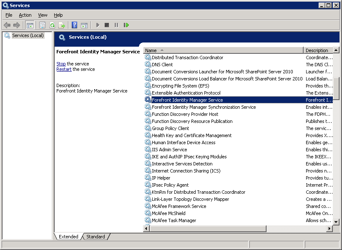Open the blue Help toolbar icon
Screen dimensions: 342x250
pos(74,25)
